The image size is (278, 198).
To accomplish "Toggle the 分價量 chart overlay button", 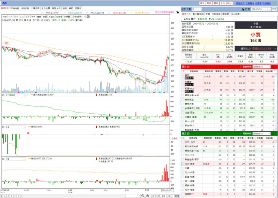I will pos(67,16).
